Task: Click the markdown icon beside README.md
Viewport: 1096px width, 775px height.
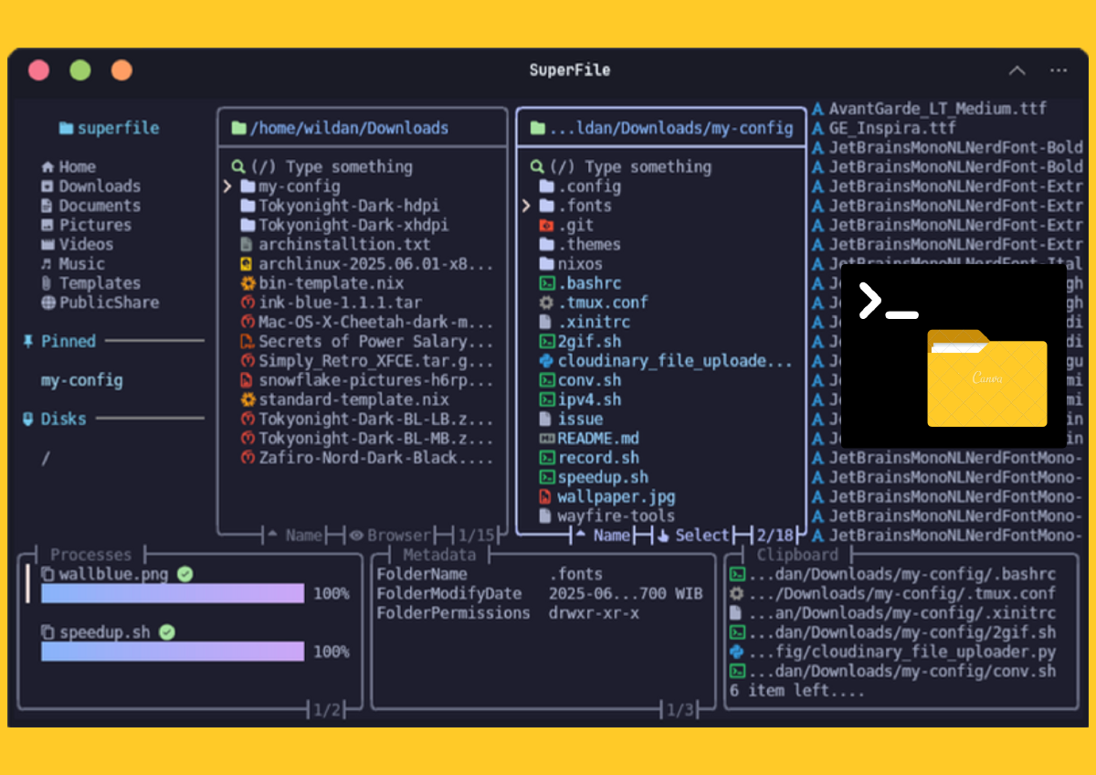Action: point(546,439)
